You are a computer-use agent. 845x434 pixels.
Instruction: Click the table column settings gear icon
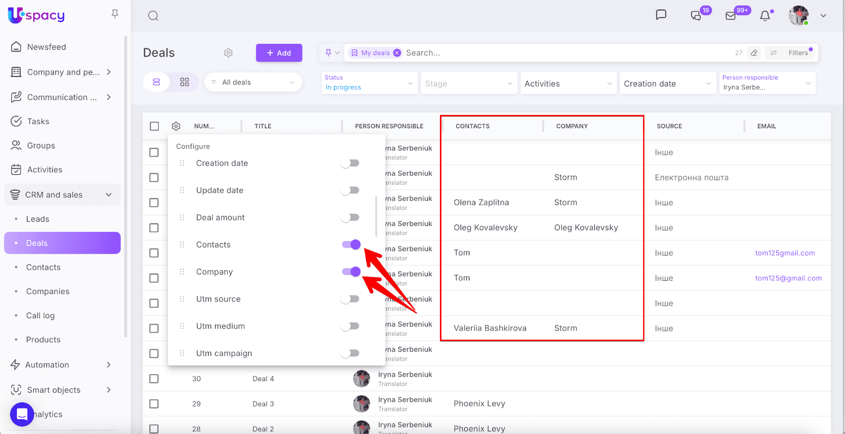pyautogui.click(x=176, y=126)
